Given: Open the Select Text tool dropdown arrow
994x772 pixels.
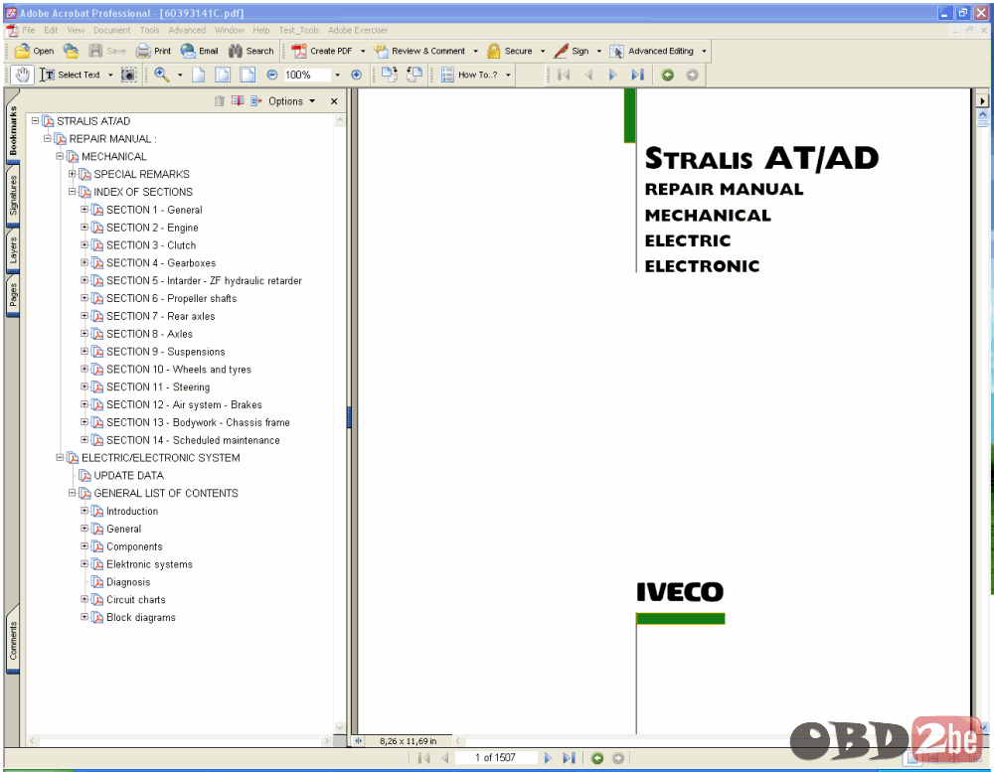Looking at the screenshot, I should [110, 75].
